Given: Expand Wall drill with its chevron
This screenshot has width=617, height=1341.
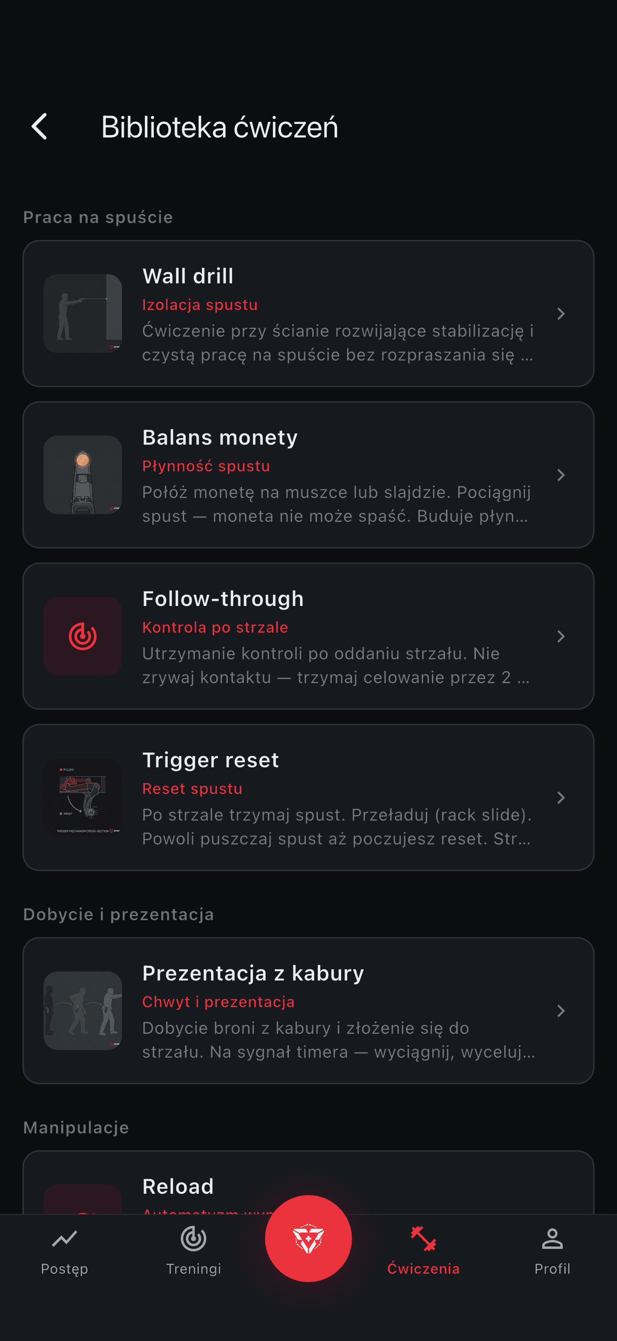Looking at the screenshot, I should point(561,313).
